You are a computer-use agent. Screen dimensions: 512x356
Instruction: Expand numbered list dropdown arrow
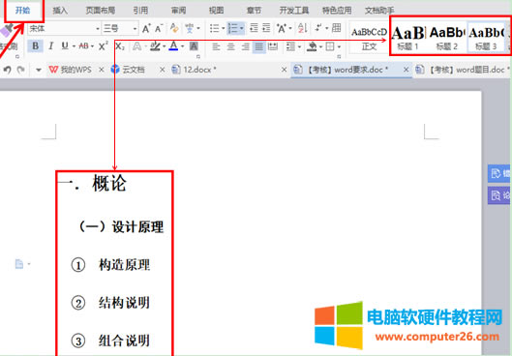click(x=242, y=29)
